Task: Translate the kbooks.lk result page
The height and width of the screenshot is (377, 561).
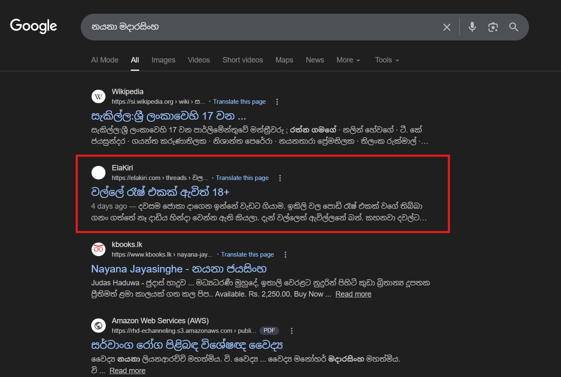Action: [247, 255]
